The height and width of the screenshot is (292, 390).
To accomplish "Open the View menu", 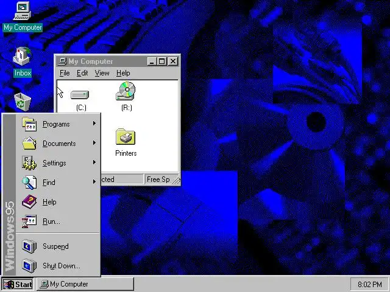I will (x=102, y=73).
